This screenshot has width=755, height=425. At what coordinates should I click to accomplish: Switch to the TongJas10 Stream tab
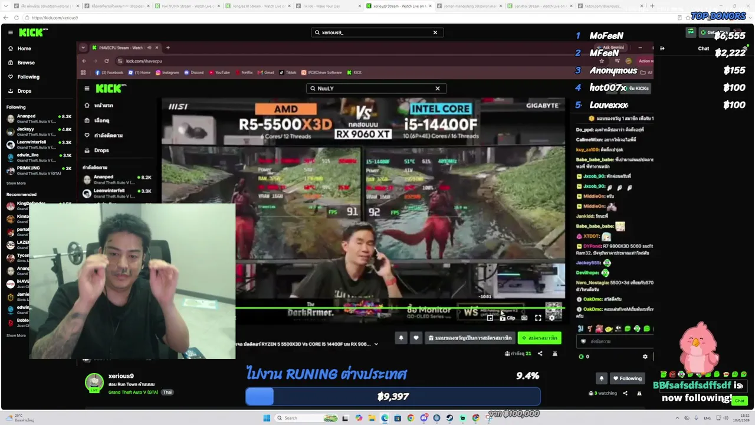(x=258, y=6)
